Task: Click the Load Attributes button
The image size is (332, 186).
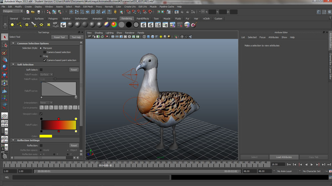Action: click(x=284, y=157)
